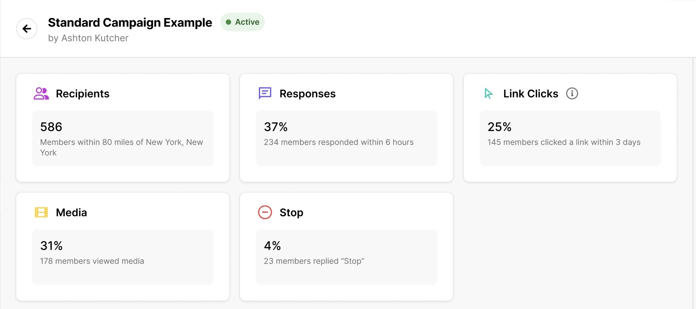
Task: Select the Standard Campaign Example title
Action: (x=130, y=22)
